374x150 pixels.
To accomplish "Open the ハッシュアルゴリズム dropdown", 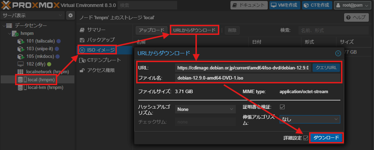I will (205, 110).
